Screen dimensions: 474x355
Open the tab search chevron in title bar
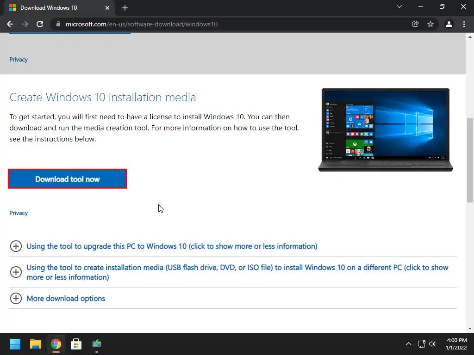click(399, 6)
